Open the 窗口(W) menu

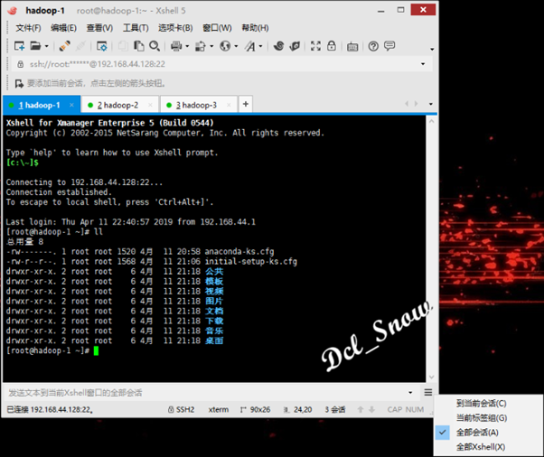(217, 28)
